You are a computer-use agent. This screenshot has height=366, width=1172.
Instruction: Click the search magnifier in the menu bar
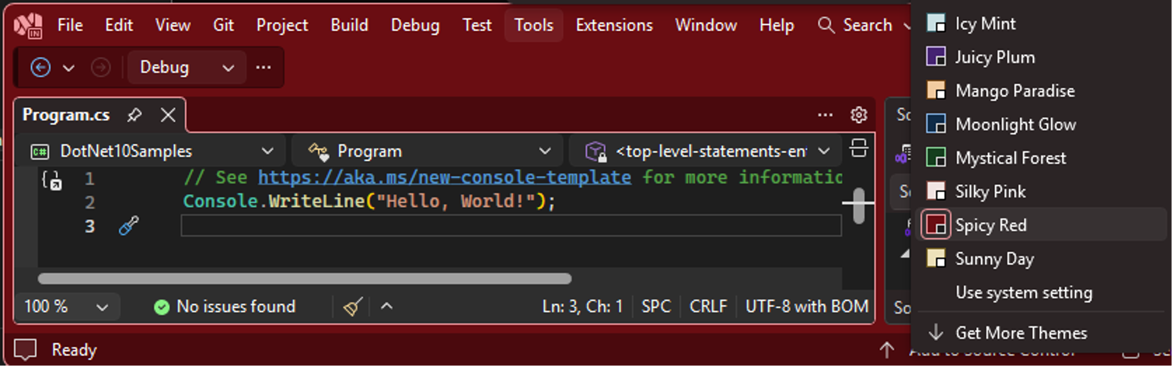click(x=826, y=25)
